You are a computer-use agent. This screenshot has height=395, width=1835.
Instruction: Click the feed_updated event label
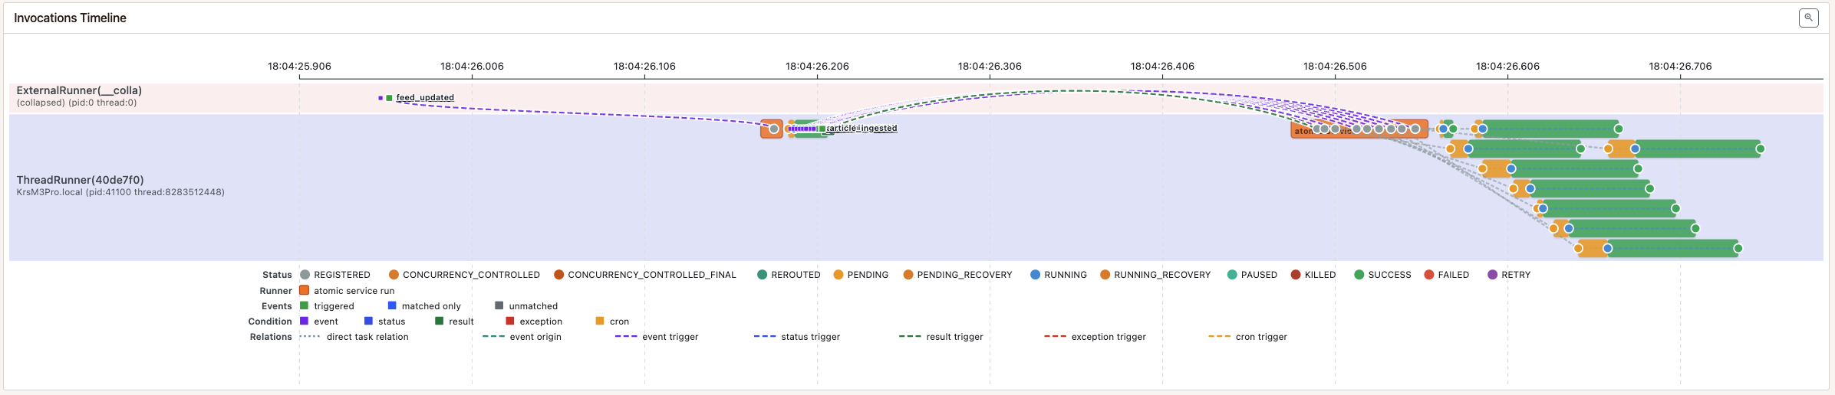click(425, 97)
